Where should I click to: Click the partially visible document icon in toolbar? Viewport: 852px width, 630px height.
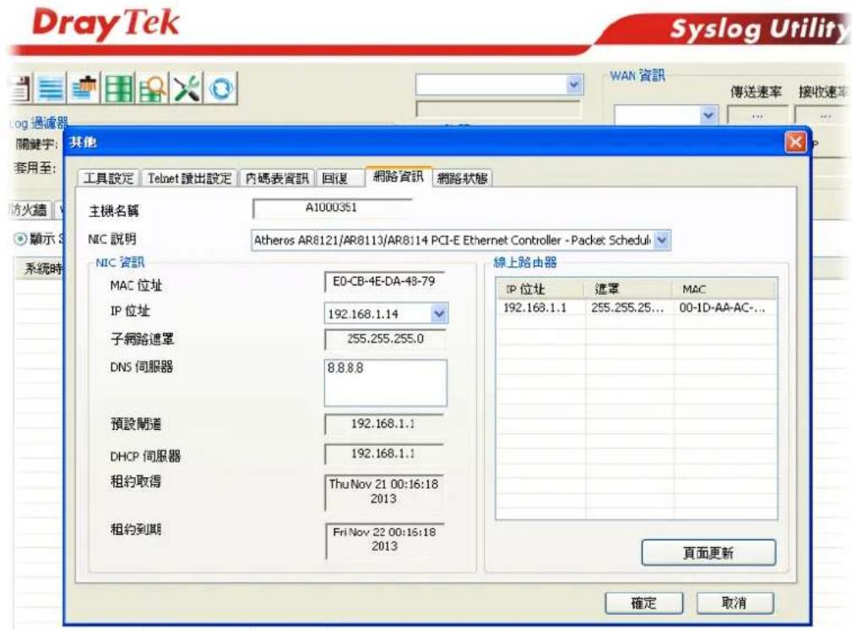20,88
